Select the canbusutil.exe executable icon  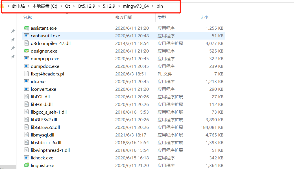point(26,36)
